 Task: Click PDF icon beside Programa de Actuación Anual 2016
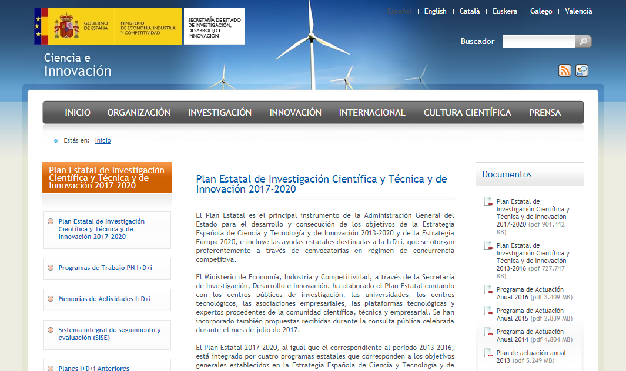coord(488,290)
